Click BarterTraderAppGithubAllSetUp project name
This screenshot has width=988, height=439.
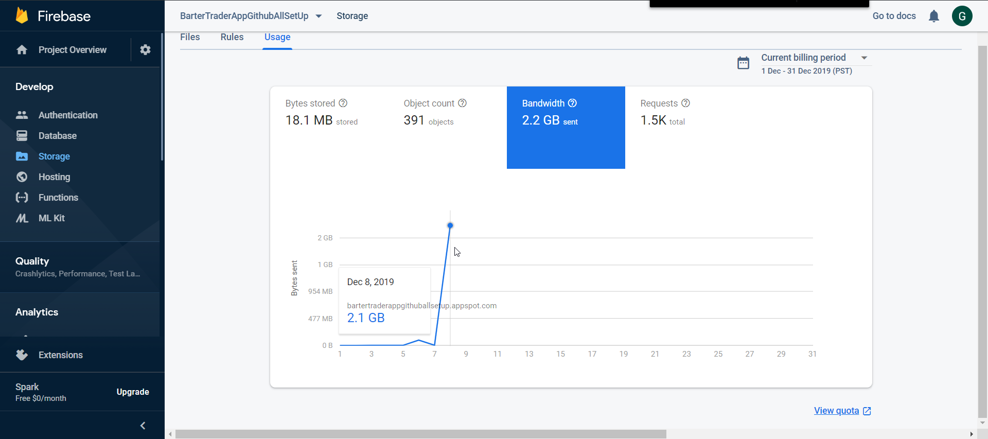(244, 16)
